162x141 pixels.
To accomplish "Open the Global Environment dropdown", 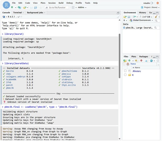I will coord(141,20).
